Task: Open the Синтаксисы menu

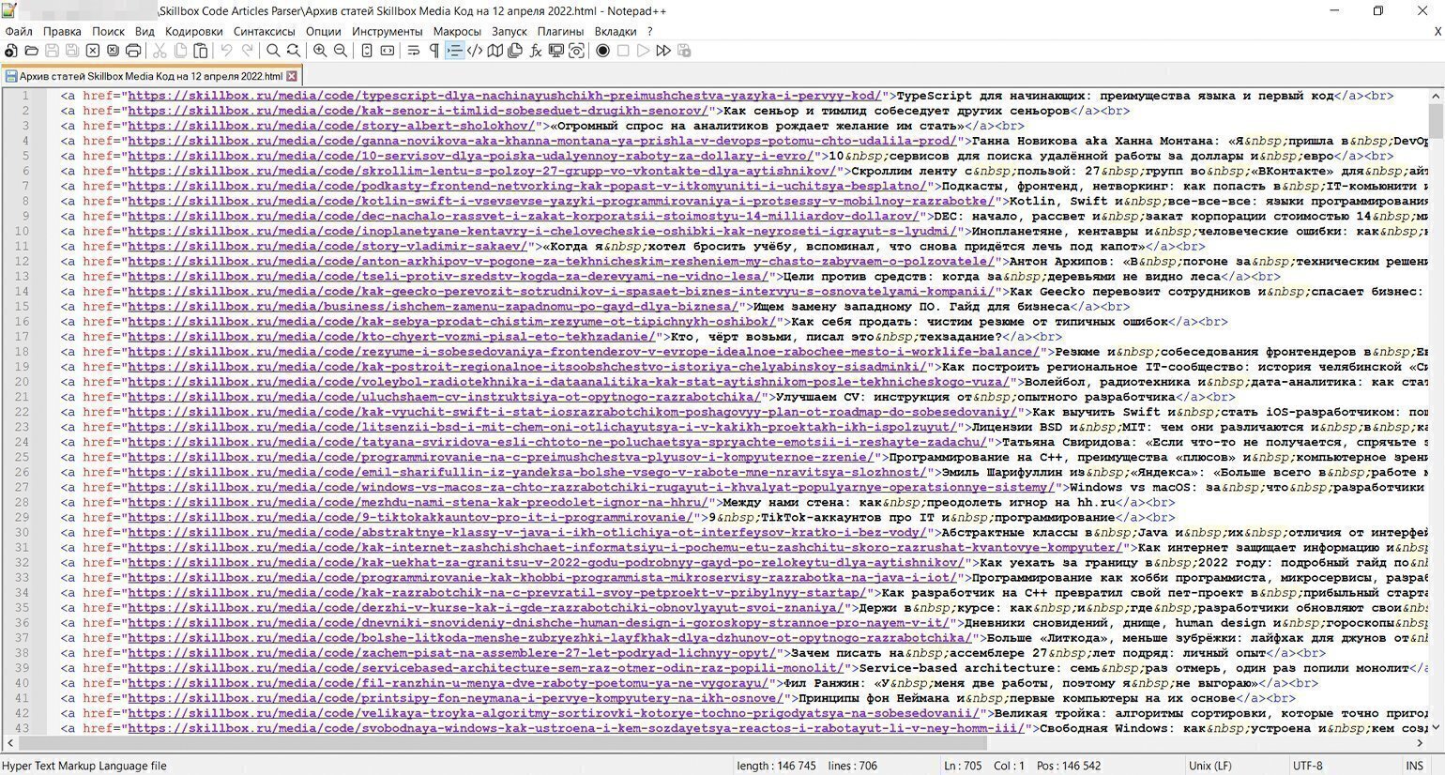Action: [x=265, y=31]
